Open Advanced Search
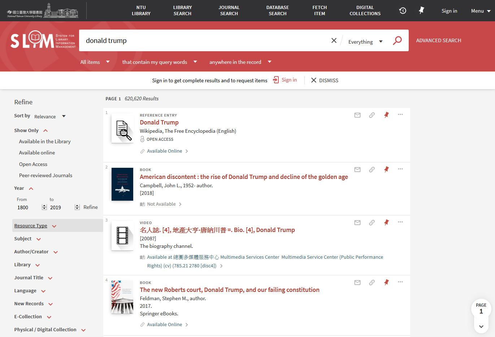 point(439,40)
